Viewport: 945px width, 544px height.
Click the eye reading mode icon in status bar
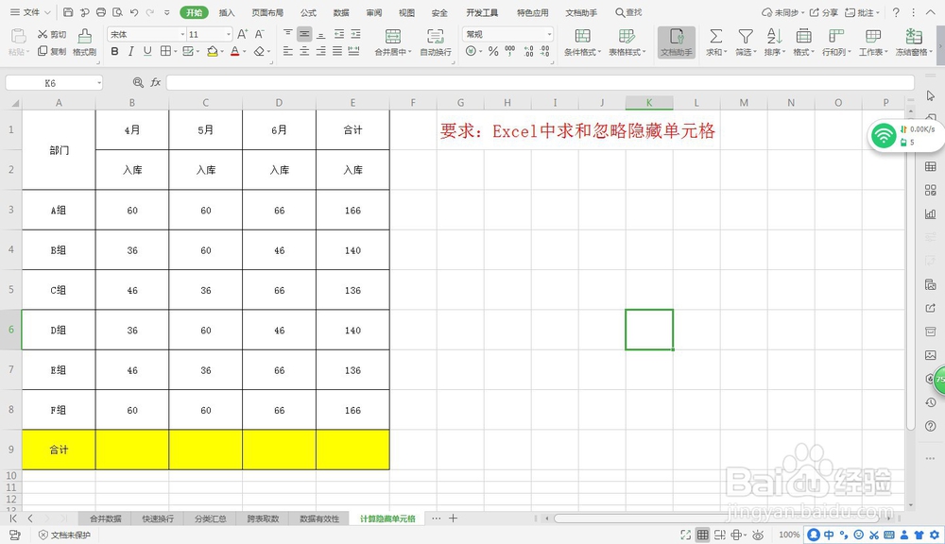click(x=758, y=535)
